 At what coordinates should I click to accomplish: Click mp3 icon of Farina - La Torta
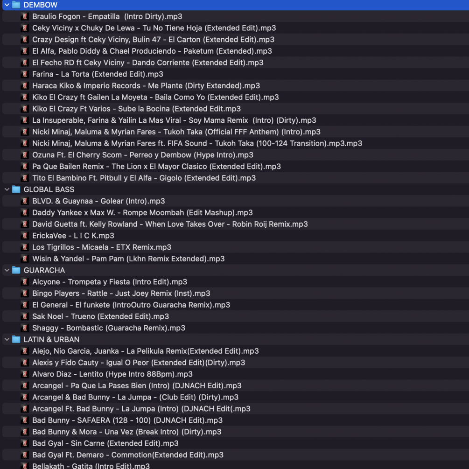[x=25, y=74]
